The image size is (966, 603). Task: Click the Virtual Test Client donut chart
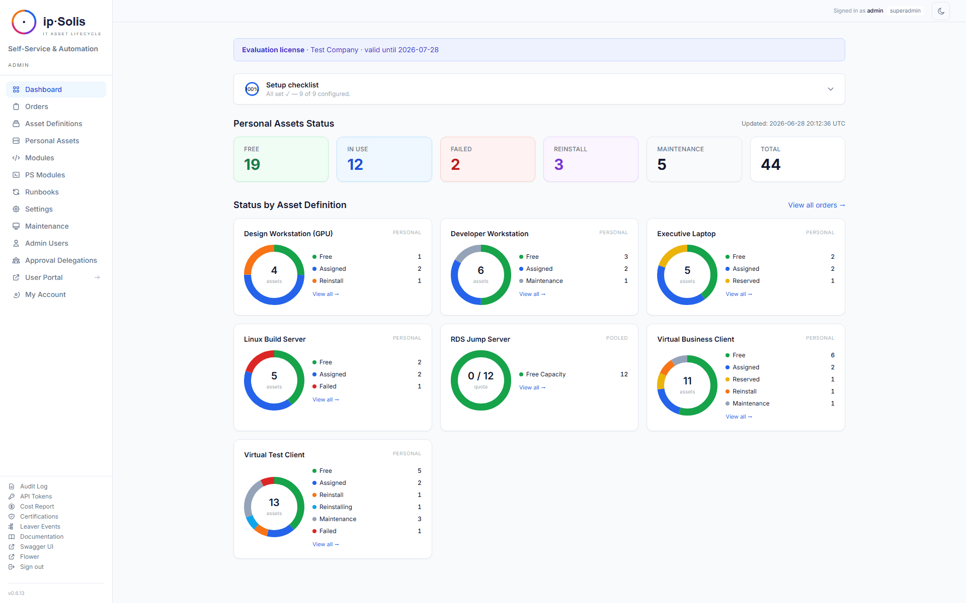click(x=274, y=507)
